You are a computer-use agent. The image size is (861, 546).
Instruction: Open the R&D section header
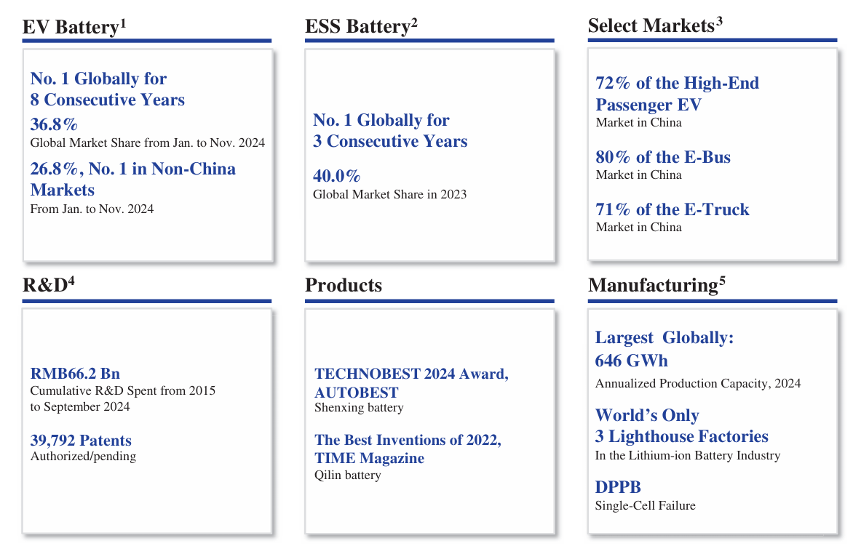pyautogui.click(x=44, y=285)
